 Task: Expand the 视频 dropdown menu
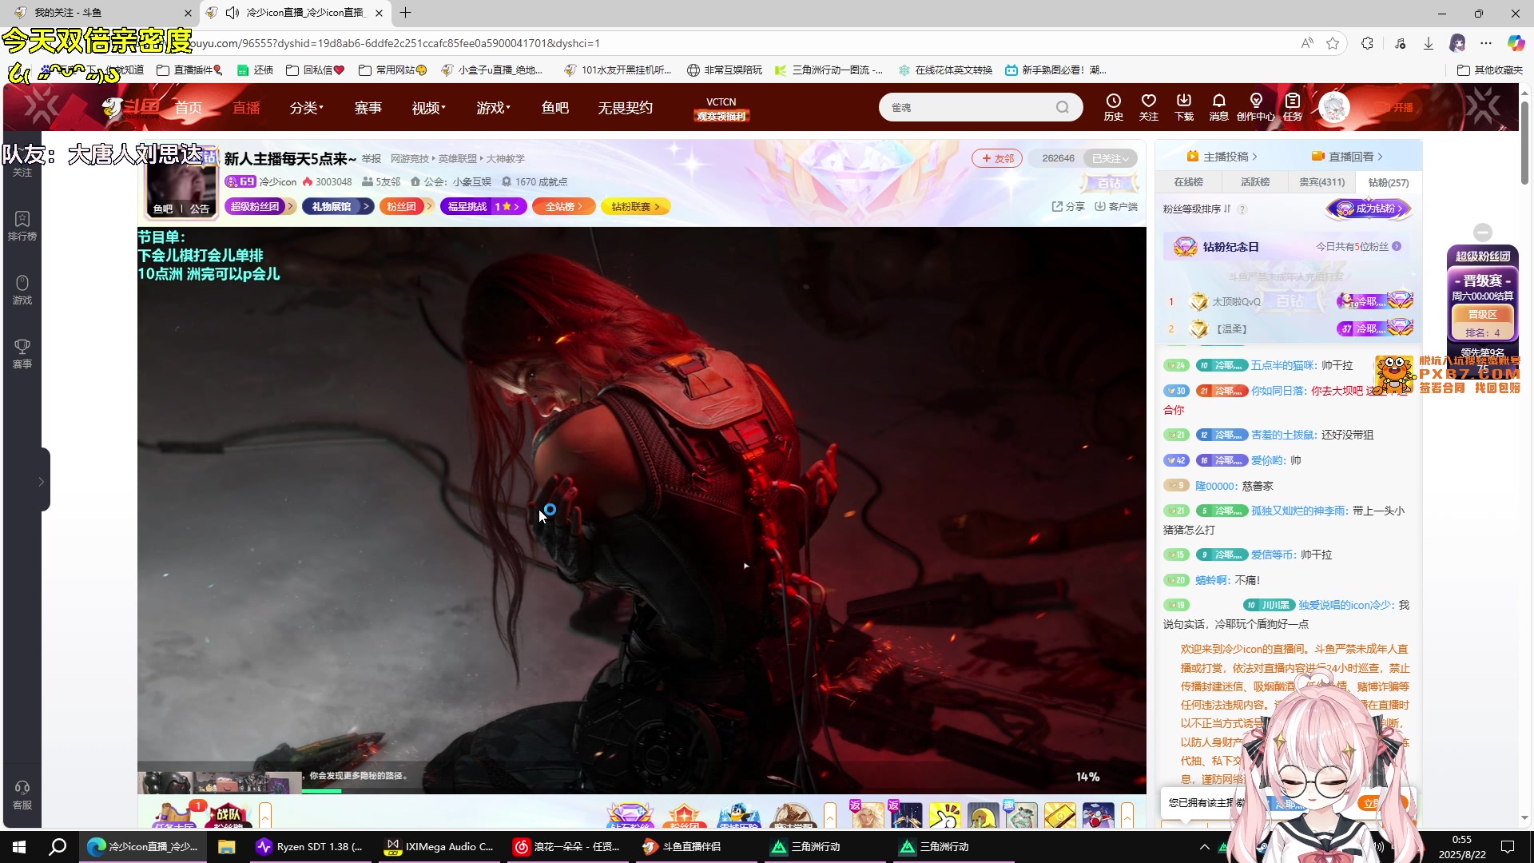[x=429, y=108]
